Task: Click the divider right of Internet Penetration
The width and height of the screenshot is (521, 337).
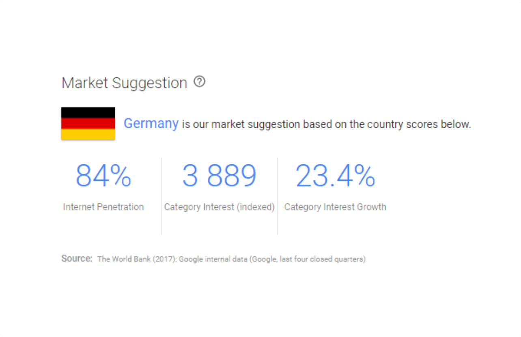Action: [161, 196]
